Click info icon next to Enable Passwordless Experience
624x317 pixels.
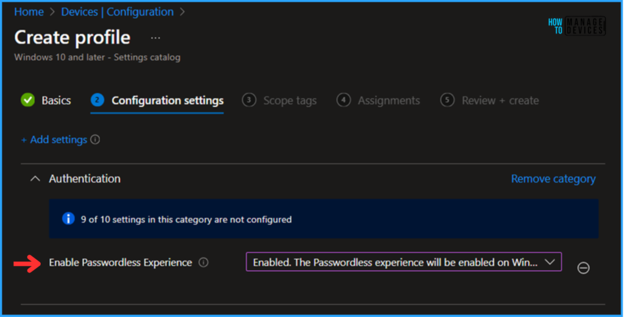pos(204,263)
